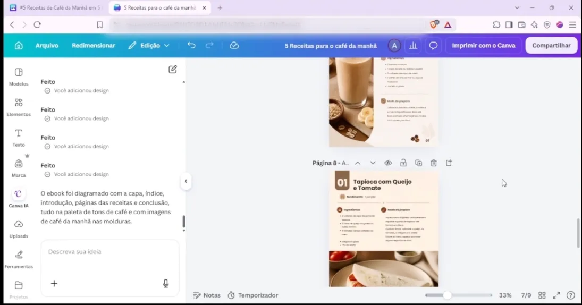Image resolution: width=582 pixels, height=305 pixels.
Task: Open the help question mark
Action: point(570,295)
